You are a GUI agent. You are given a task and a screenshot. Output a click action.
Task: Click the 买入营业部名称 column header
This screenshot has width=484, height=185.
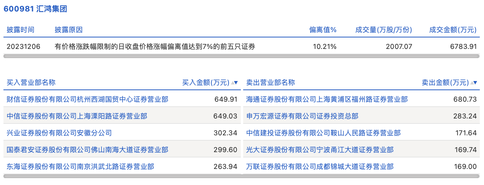(x=31, y=83)
